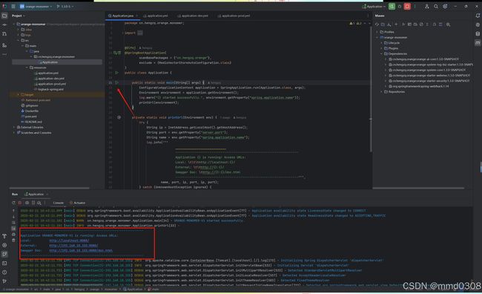This screenshot has height=294, width=482.
Task: Collapse the src folder in Project tree
Action: coord(19,40)
